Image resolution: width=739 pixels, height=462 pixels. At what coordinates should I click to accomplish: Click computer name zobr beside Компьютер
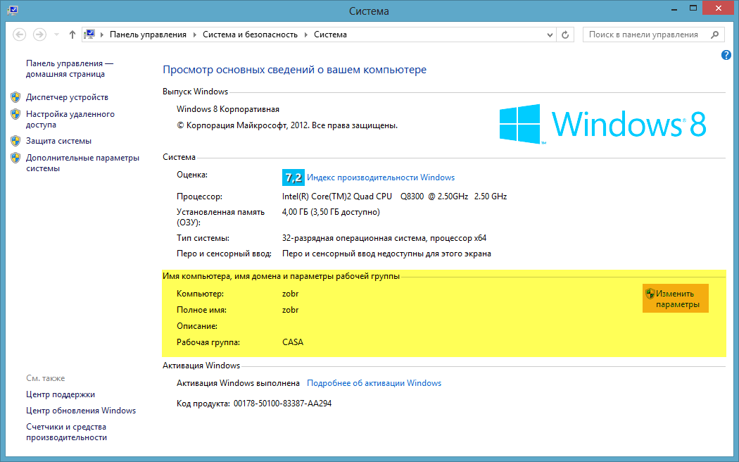click(x=290, y=294)
